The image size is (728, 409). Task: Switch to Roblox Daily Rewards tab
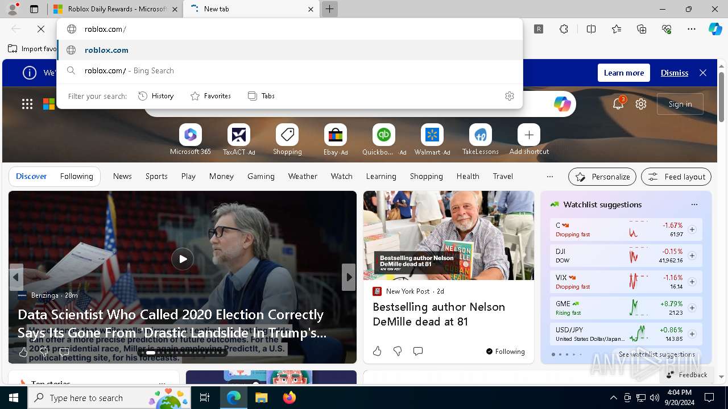click(114, 9)
